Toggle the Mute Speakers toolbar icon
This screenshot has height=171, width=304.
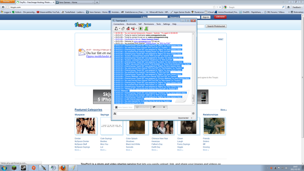click(x=133, y=29)
